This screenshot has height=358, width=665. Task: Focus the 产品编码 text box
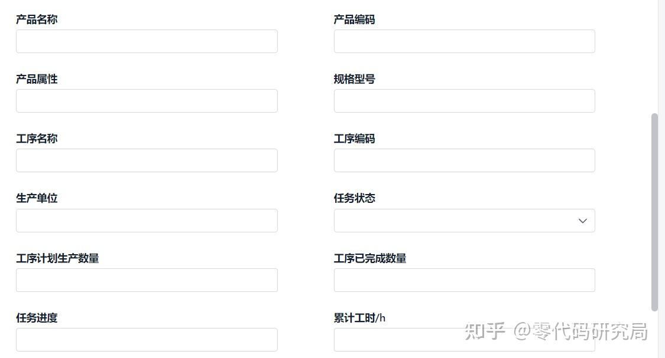point(464,41)
